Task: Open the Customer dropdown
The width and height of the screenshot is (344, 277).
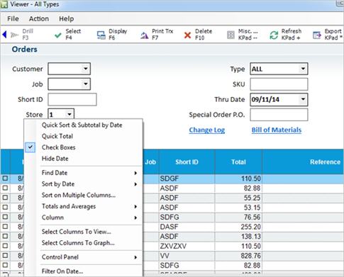Action: click(x=85, y=69)
